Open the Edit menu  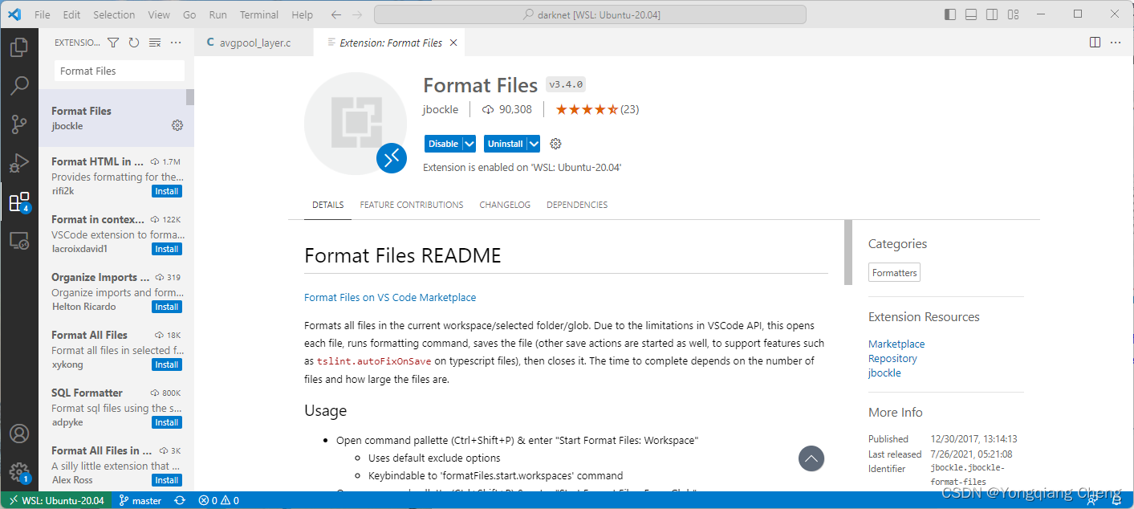[71, 14]
